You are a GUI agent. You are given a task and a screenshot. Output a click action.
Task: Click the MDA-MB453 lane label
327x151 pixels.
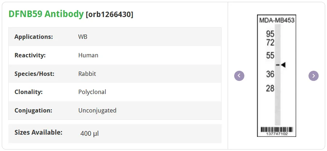[277, 20]
